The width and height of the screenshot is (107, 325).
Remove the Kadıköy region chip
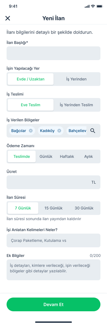click(59, 131)
